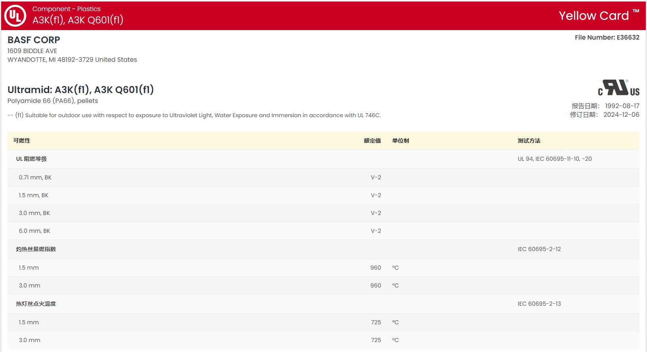Click the '3.0 mm, BK' row label
The height and width of the screenshot is (352, 647).
(34, 213)
